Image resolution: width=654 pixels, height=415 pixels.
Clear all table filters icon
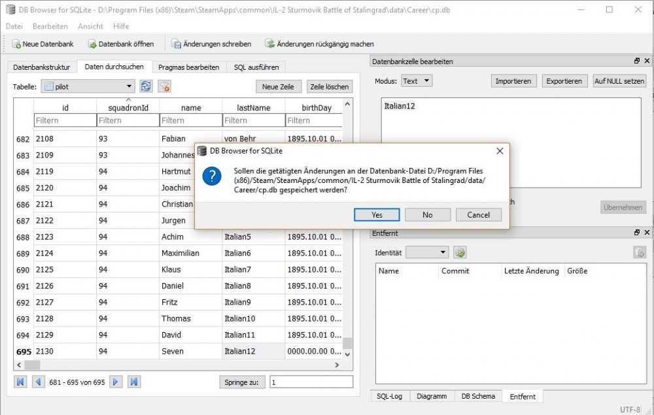pos(164,86)
